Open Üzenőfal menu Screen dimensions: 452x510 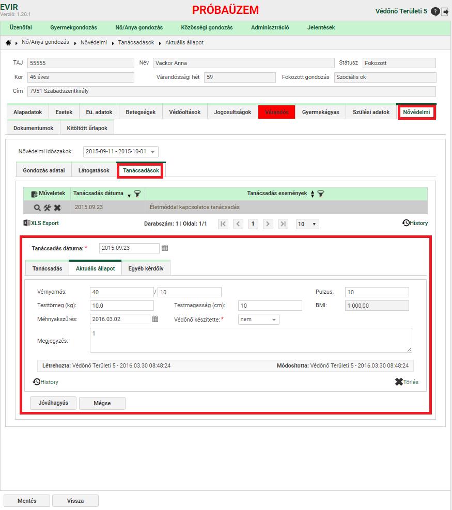click(x=21, y=28)
